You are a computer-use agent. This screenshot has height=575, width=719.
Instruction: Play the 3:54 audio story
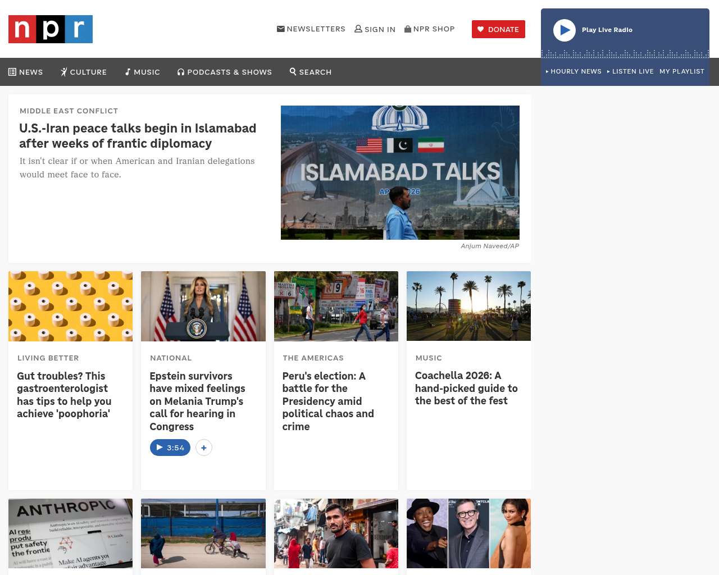(x=170, y=448)
